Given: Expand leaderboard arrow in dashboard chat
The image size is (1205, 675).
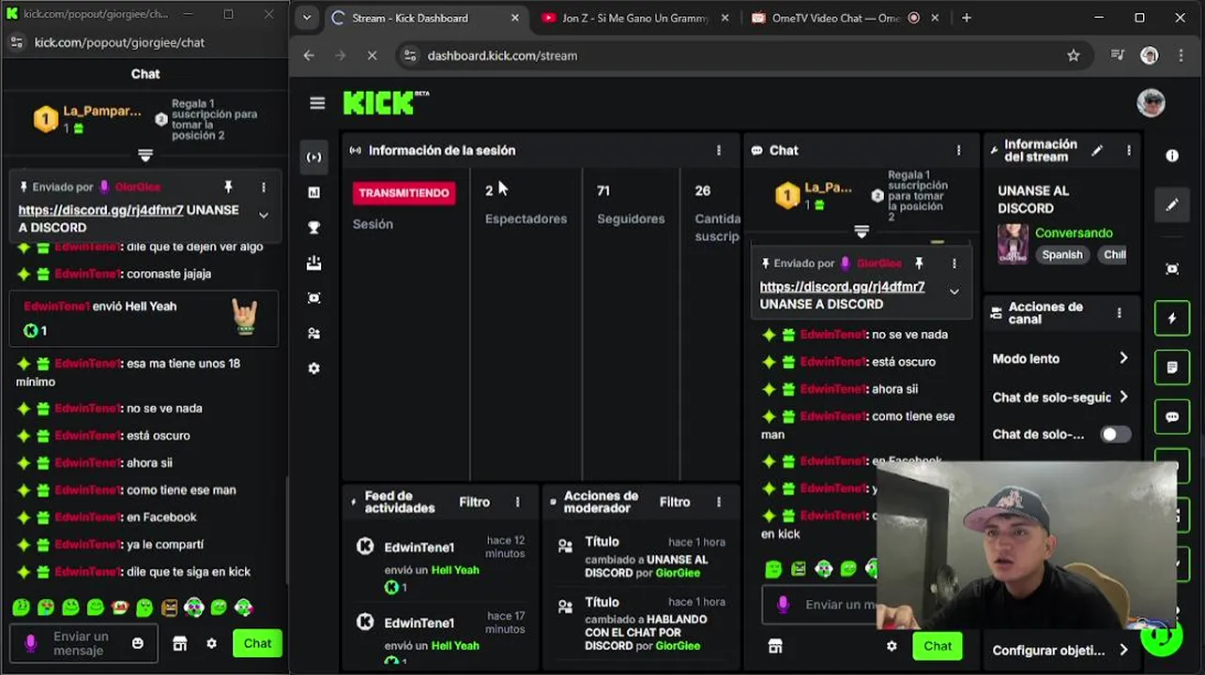Looking at the screenshot, I should click(x=862, y=231).
